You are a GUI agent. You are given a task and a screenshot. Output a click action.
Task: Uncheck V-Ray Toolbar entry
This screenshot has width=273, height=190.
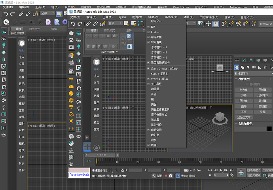point(148,79)
